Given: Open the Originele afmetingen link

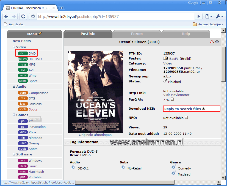Looking at the screenshot, I should pos(95,135).
